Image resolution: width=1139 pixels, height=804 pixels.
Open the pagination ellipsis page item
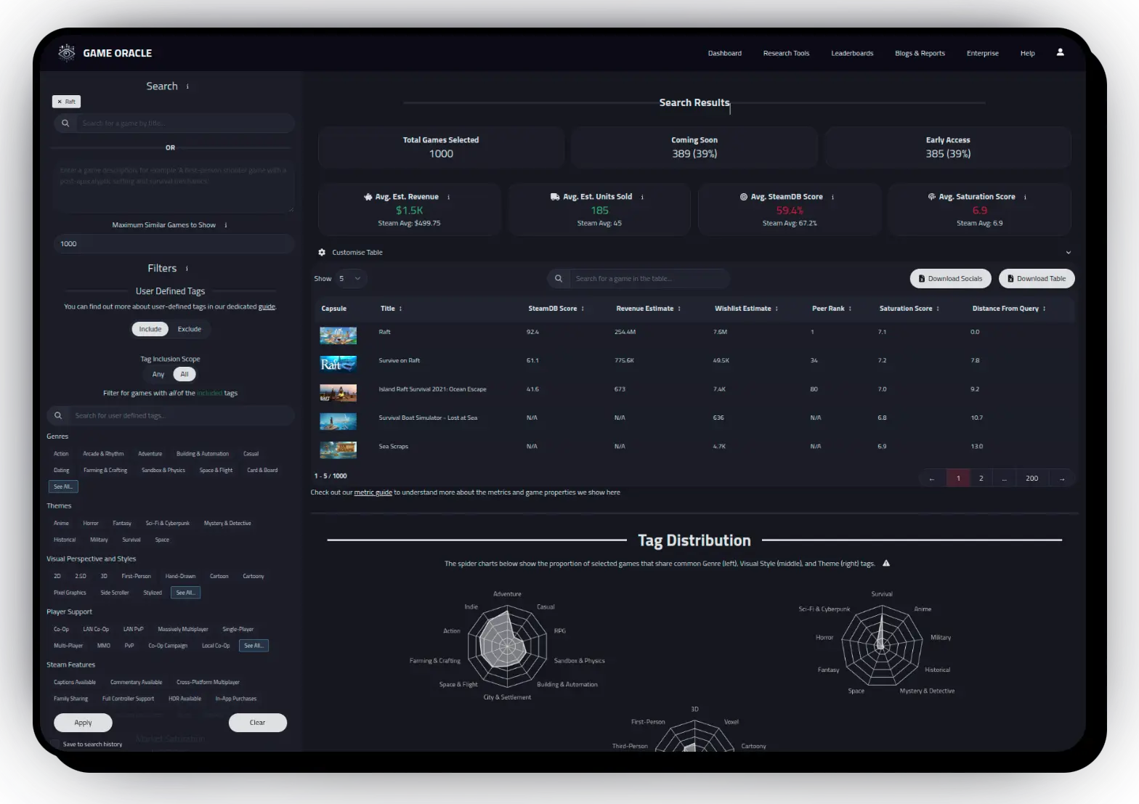[x=1004, y=479]
